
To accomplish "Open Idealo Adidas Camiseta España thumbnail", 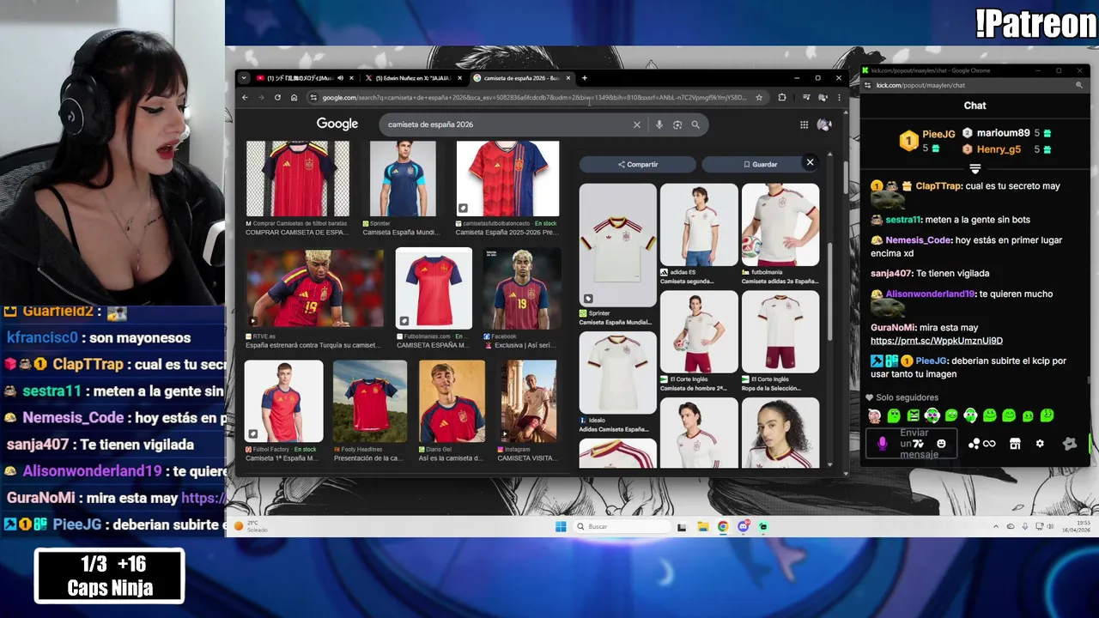I will (x=617, y=373).
